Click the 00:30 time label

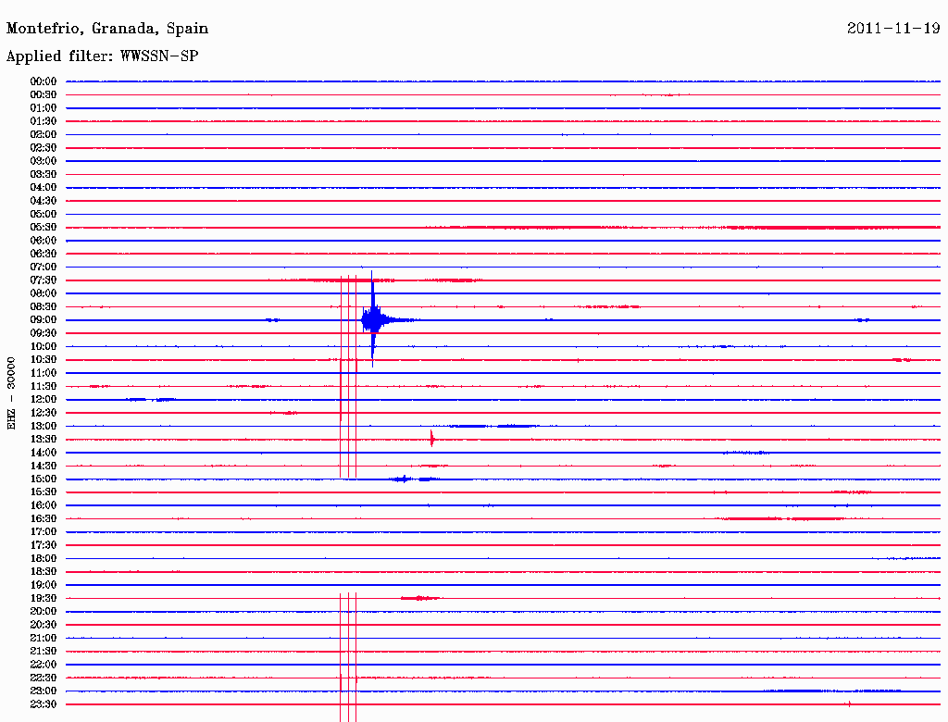(x=44, y=94)
